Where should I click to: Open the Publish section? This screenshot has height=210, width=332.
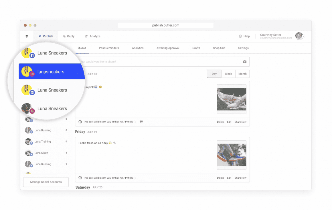tap(46, 36)
